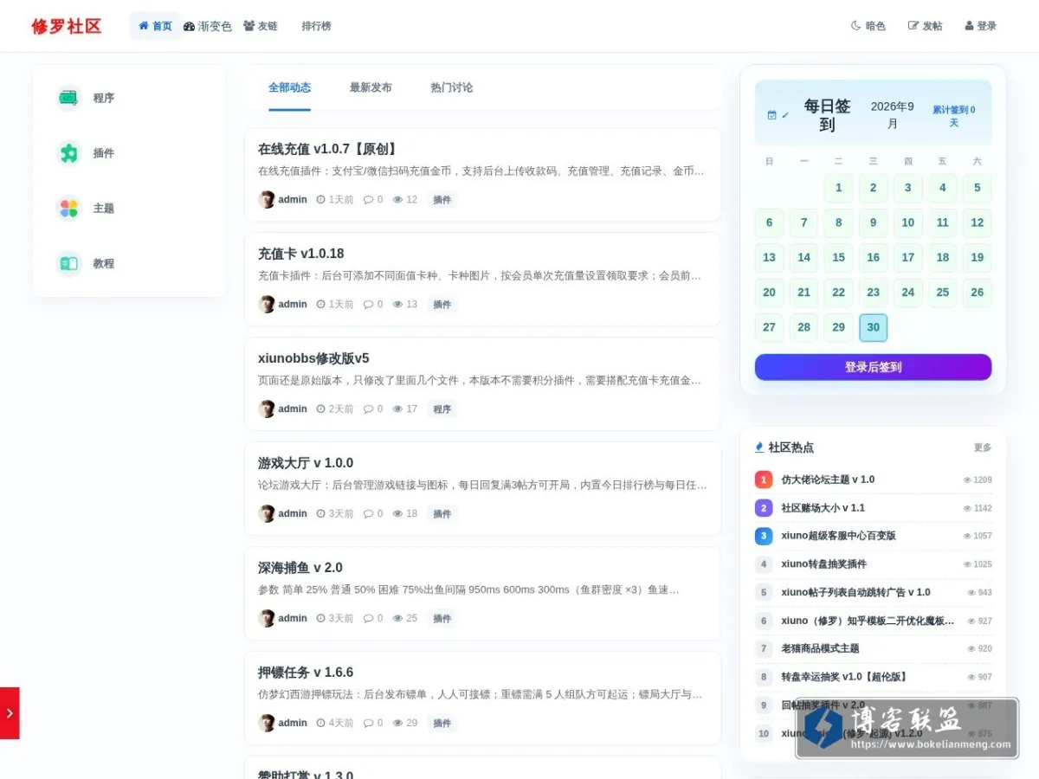Expand the red side arrow panel
This screenshot has height=779, width=1039.
[x=10, y=713]
